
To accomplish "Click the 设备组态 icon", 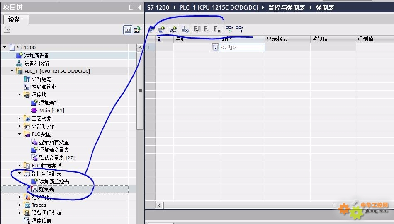I will coord(27,79).
